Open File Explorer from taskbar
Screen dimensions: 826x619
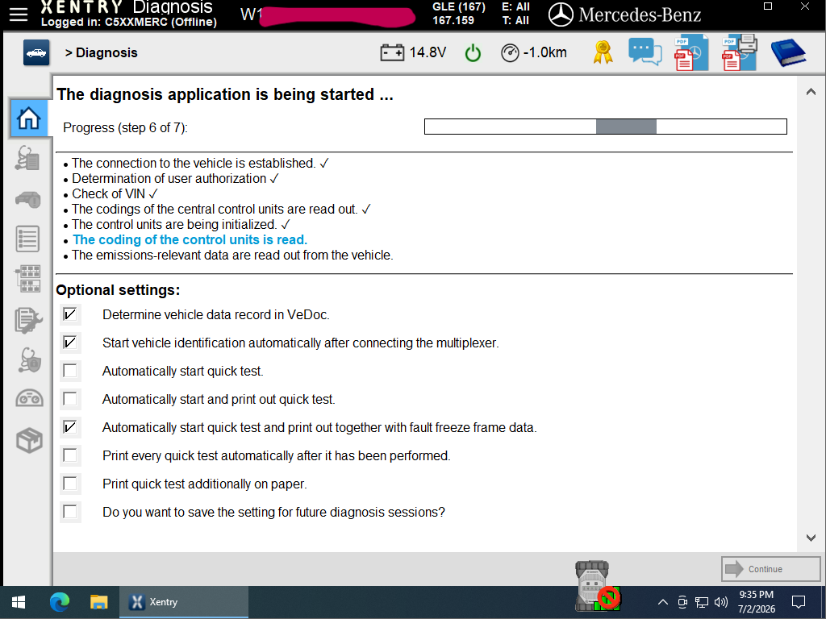point(98,602)
